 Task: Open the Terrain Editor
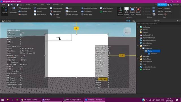pos(106,11)
